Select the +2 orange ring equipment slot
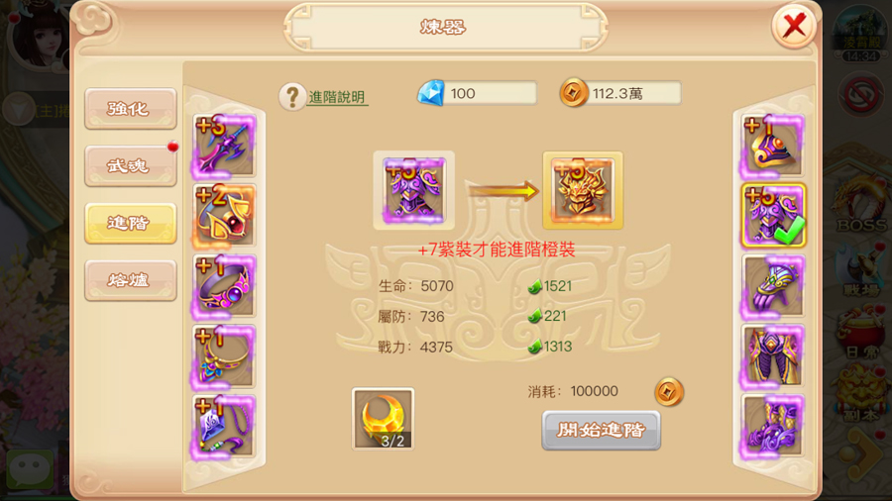The height and width of the screenshot is (501, 892). pos(224,216)
